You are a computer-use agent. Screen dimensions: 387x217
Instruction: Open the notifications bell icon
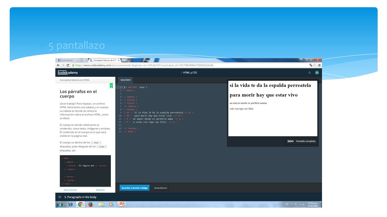(x=309, y=73)
